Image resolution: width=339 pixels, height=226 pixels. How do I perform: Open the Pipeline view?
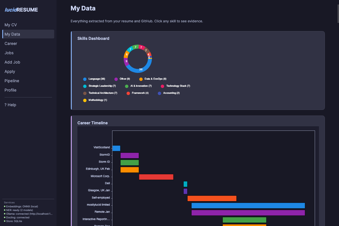coord(28,81)
